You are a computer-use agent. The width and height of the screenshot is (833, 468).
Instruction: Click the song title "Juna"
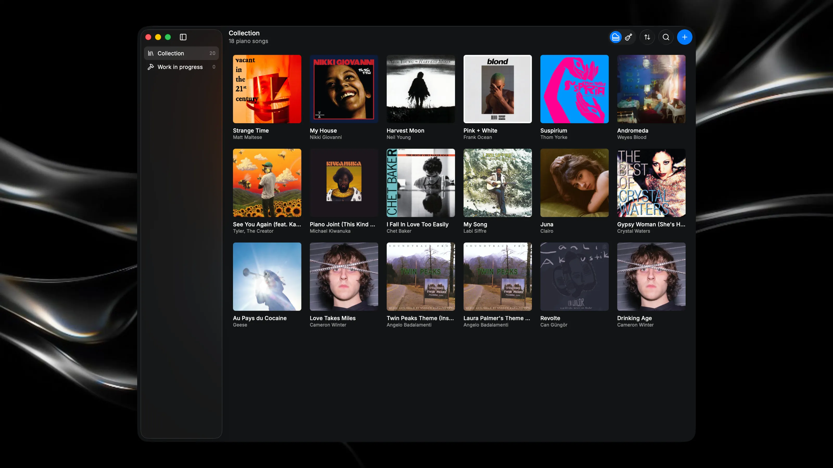coord(546,224)
